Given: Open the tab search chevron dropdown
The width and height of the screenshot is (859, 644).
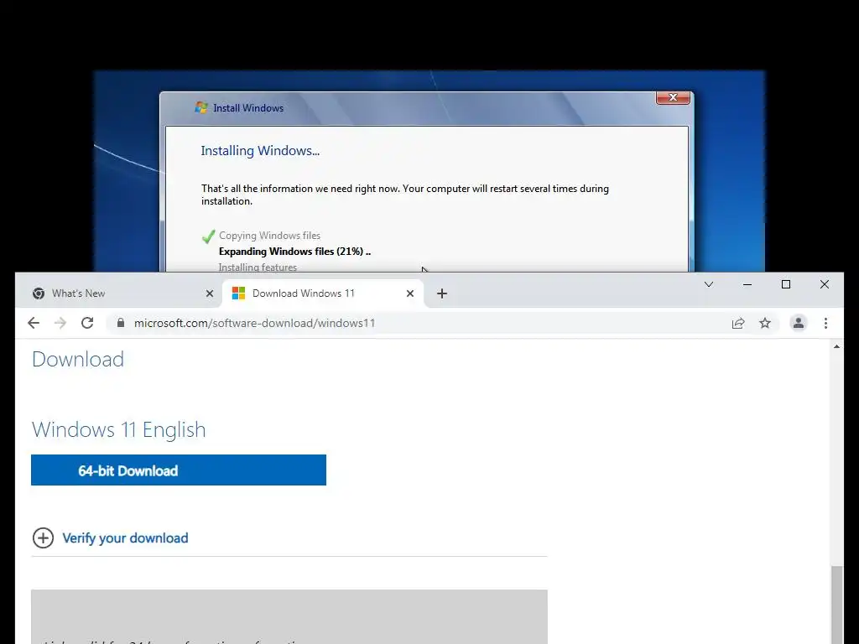Looking at the screenshot, I should point(708,284).
